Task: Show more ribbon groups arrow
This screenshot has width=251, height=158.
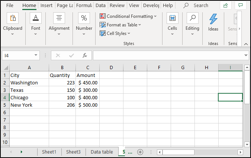Action: (239, 29)
